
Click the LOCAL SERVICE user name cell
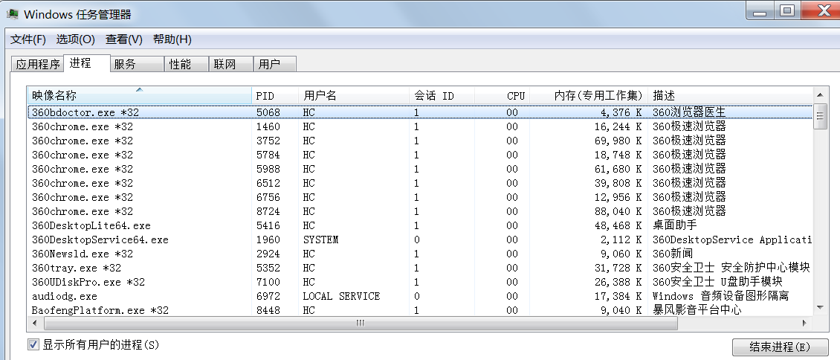pyautogui.click(x=341, y=296)
